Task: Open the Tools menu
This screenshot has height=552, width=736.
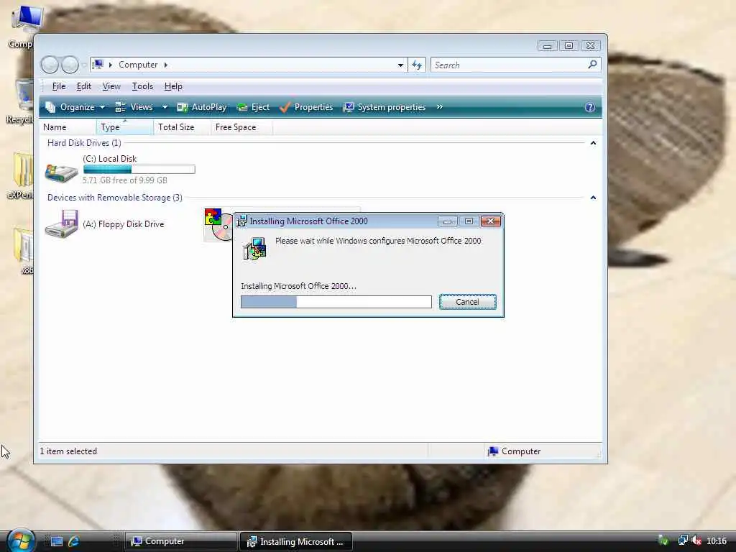Action: click(x=142, y=86)
